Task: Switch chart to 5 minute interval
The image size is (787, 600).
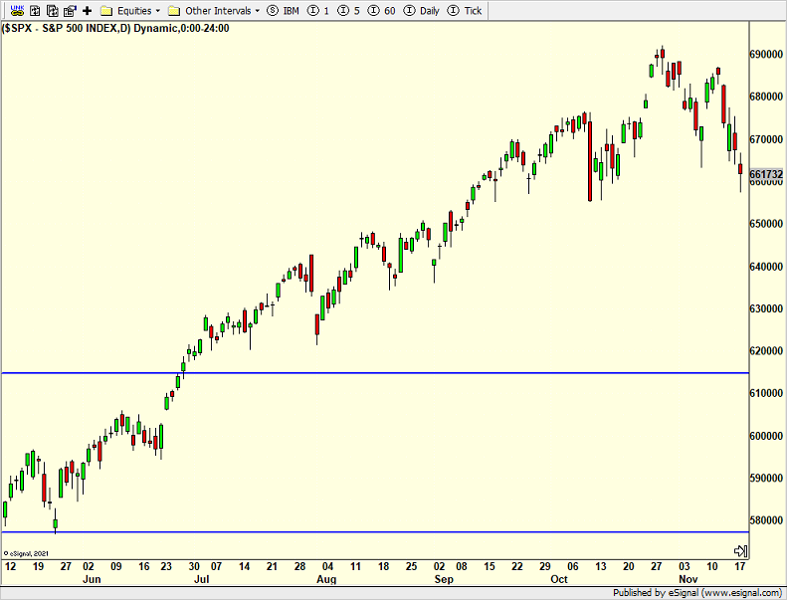Action: click(348, 10)
